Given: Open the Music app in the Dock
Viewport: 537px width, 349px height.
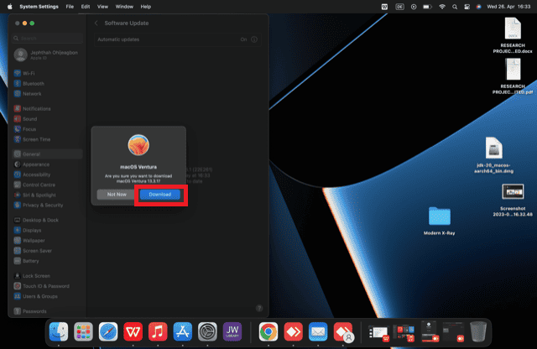Looking at the screenshot, I should (x=158, y=331).
